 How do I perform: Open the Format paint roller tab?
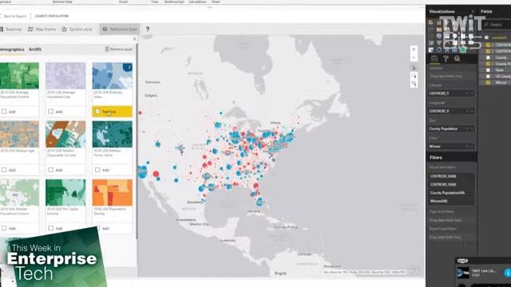tap(446, 58)
